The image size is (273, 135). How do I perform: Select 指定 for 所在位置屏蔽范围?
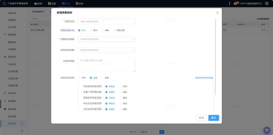pos(123,104)
